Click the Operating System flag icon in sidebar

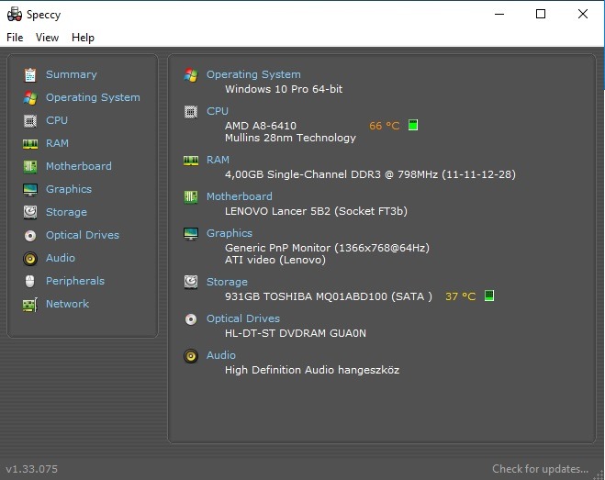pyautogui.click(x=30, y=98)
